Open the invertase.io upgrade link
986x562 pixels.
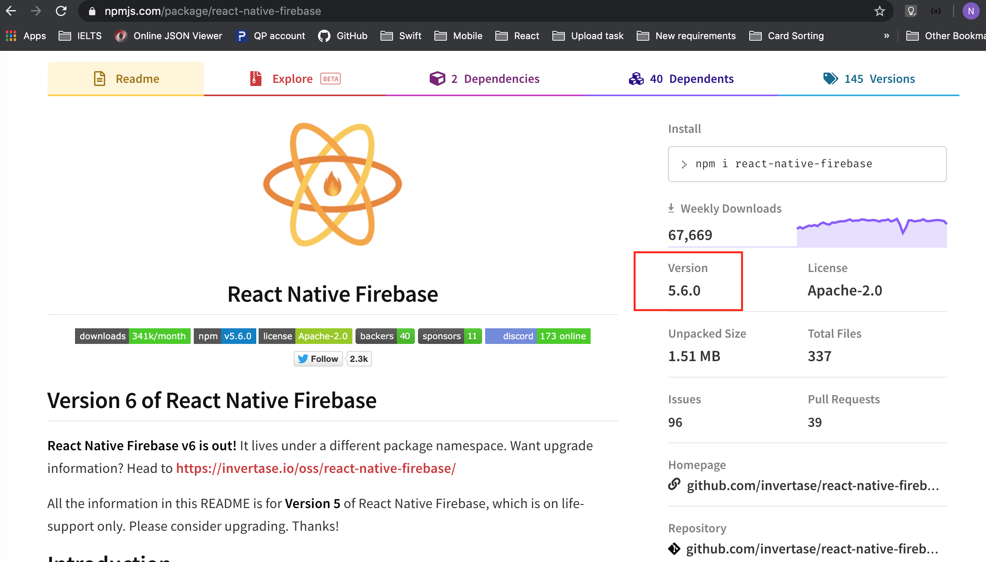(x=316, y=468)
